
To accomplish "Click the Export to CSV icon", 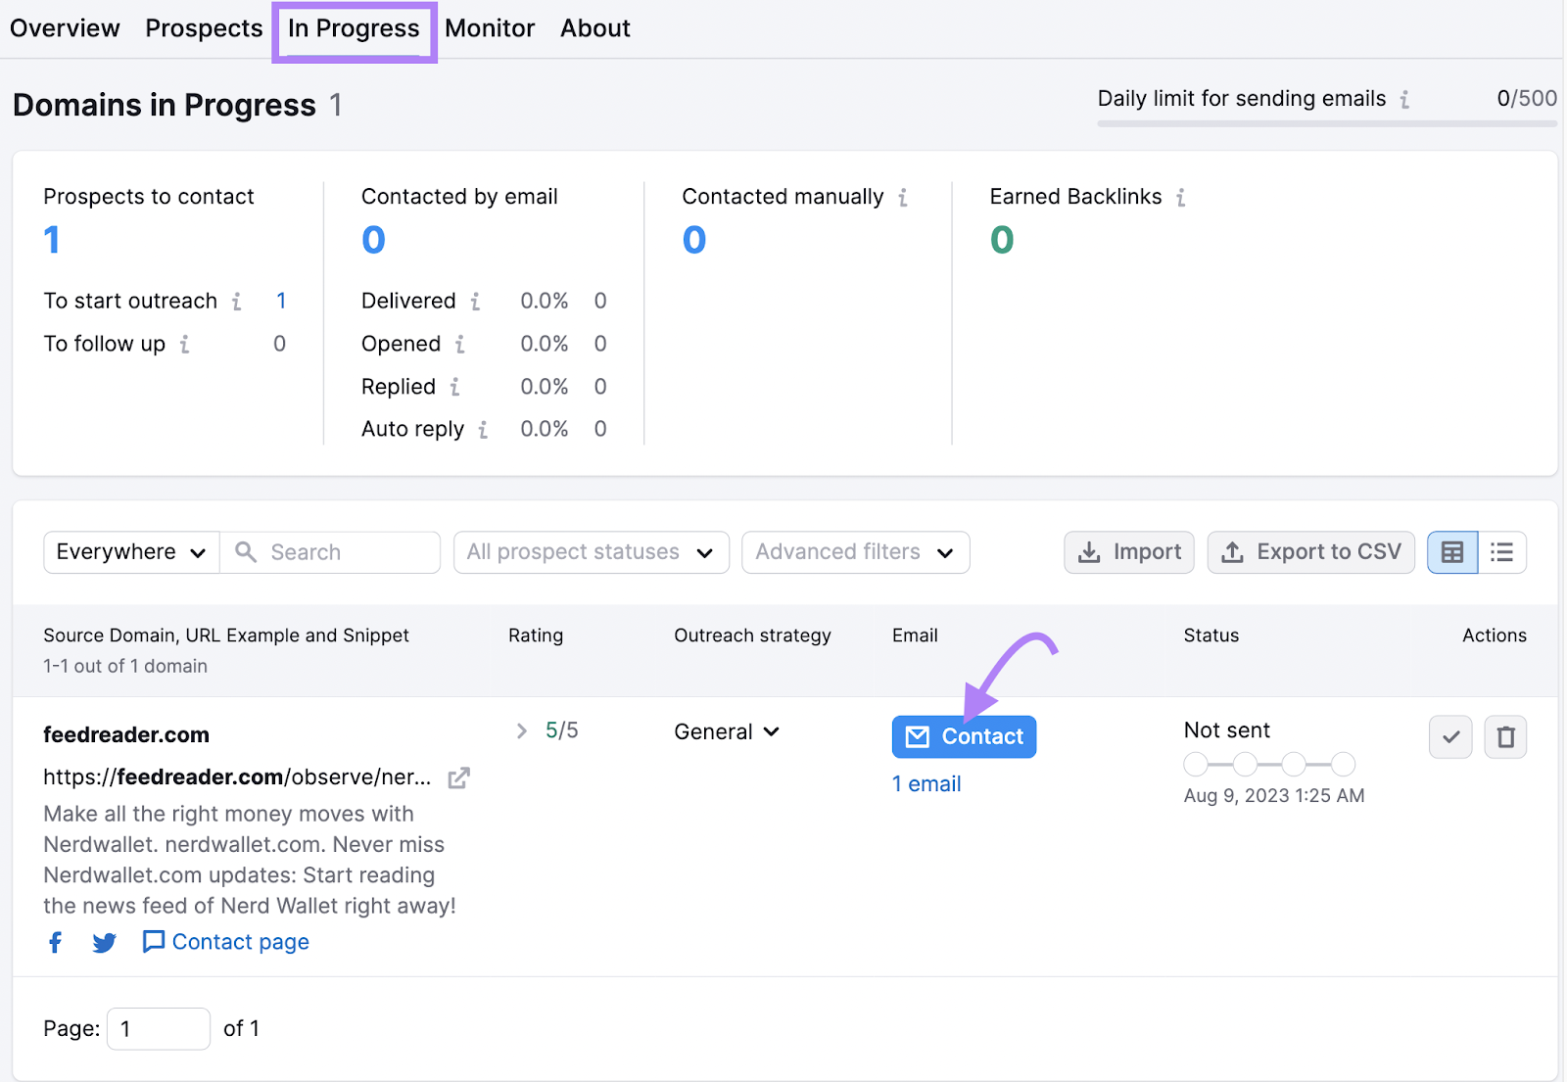I will point(1233,552).
